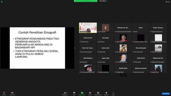Screen dimensions: 171x96
Task: Select the Pasifikus Rifloardo Trimision tile
Action: [x=158, y=38]
